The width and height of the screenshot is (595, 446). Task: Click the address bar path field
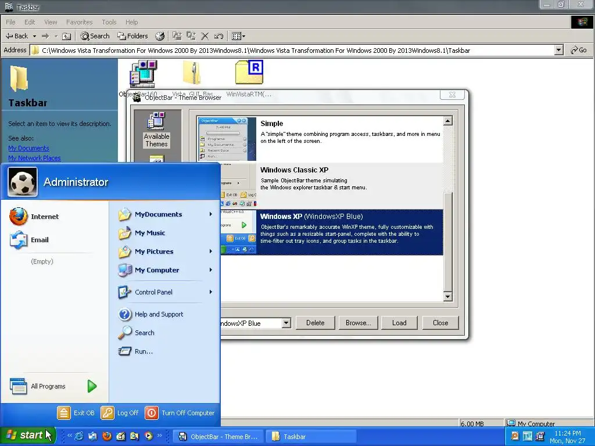(x=292, y=51)
